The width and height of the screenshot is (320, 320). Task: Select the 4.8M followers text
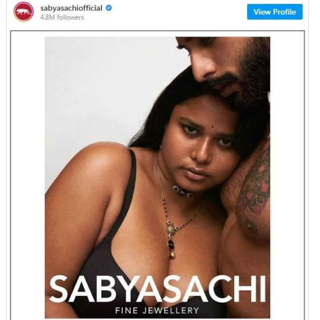point(62,17)
